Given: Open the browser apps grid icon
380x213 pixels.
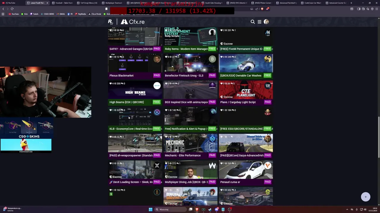Looking at the screenshot, I should [x=3, y=14].
